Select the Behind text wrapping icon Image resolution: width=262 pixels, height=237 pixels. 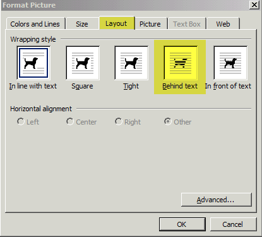tap(181, 63)
